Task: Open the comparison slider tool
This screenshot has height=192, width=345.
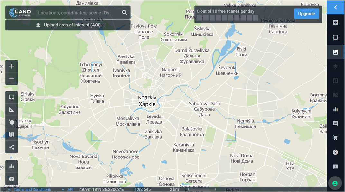Action: [335, 23]
